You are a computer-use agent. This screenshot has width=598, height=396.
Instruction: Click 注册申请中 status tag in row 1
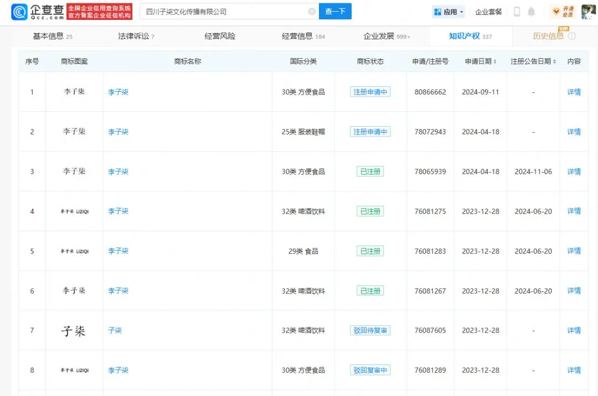[x=370, y=92]
